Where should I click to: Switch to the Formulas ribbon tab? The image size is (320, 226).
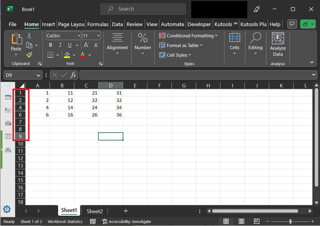[x=98, y=24]
